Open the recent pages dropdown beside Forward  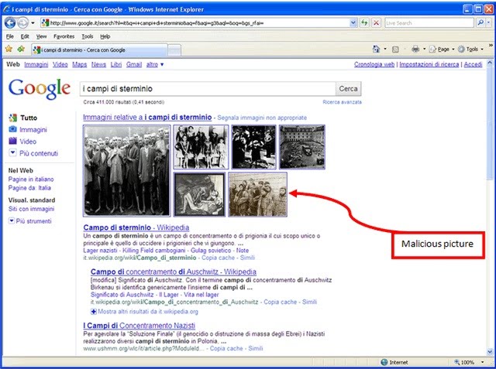tap(33, 22)
